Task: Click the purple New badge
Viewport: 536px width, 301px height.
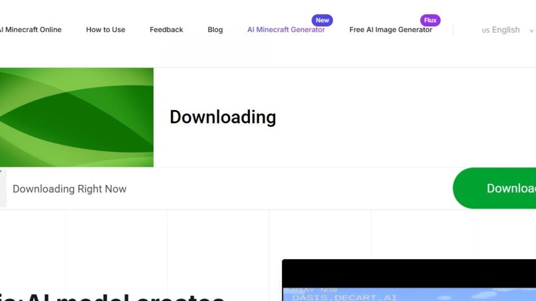Action: click(x=322, y=20)
